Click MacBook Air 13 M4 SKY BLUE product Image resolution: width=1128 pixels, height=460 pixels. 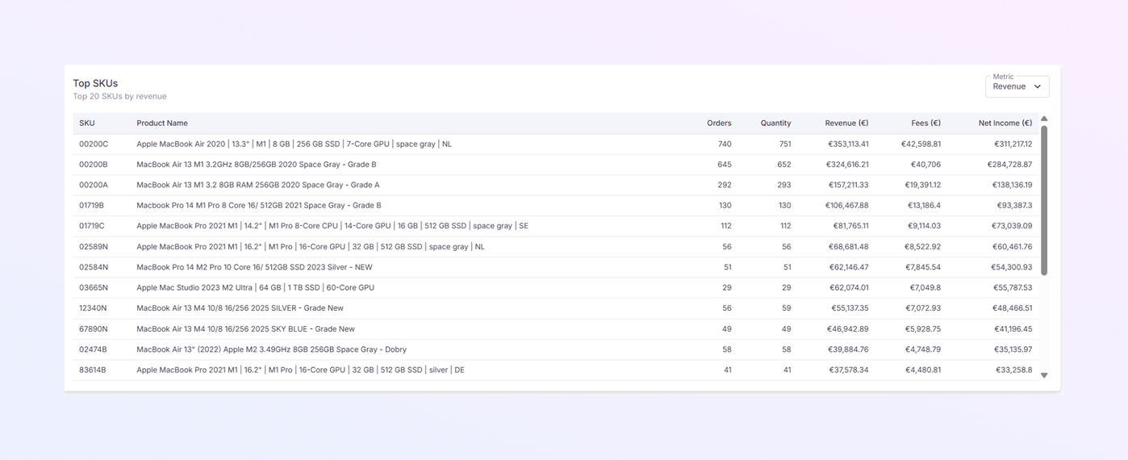point(245,329)
